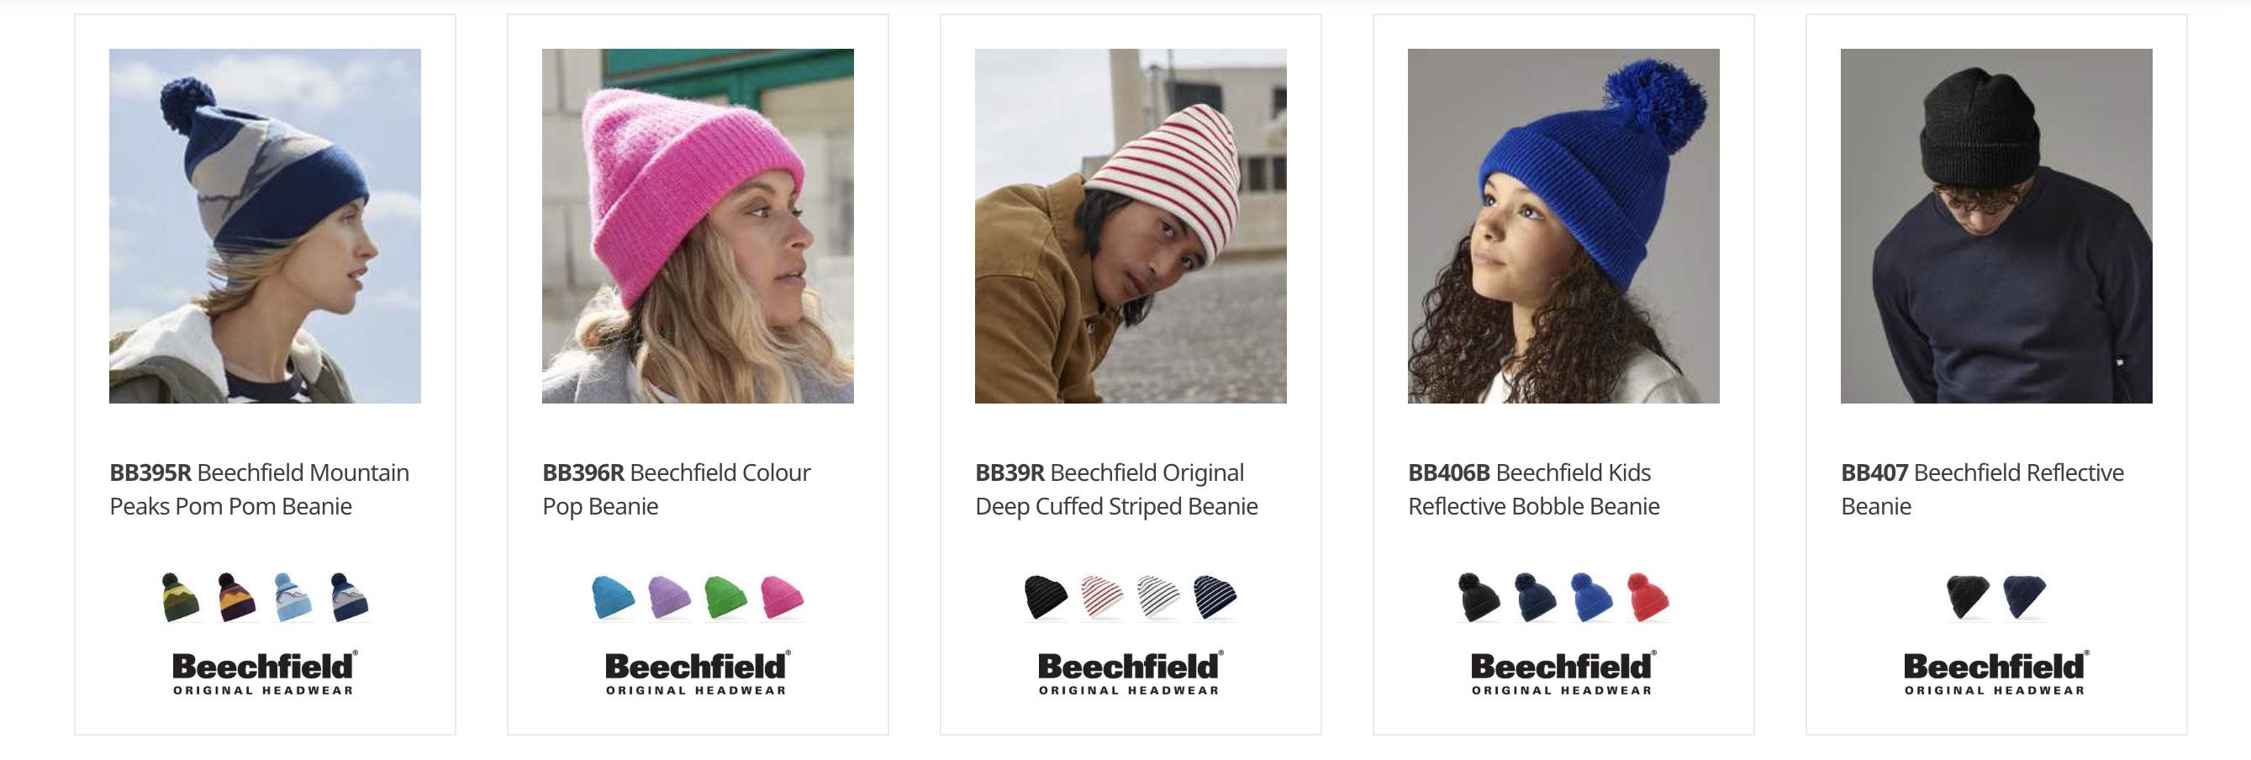Screen dimensions: 2251x760
Task: Choose the royal blue Kids Bobble swatch
Action: pyautogui.click(x=1591, y=598)
